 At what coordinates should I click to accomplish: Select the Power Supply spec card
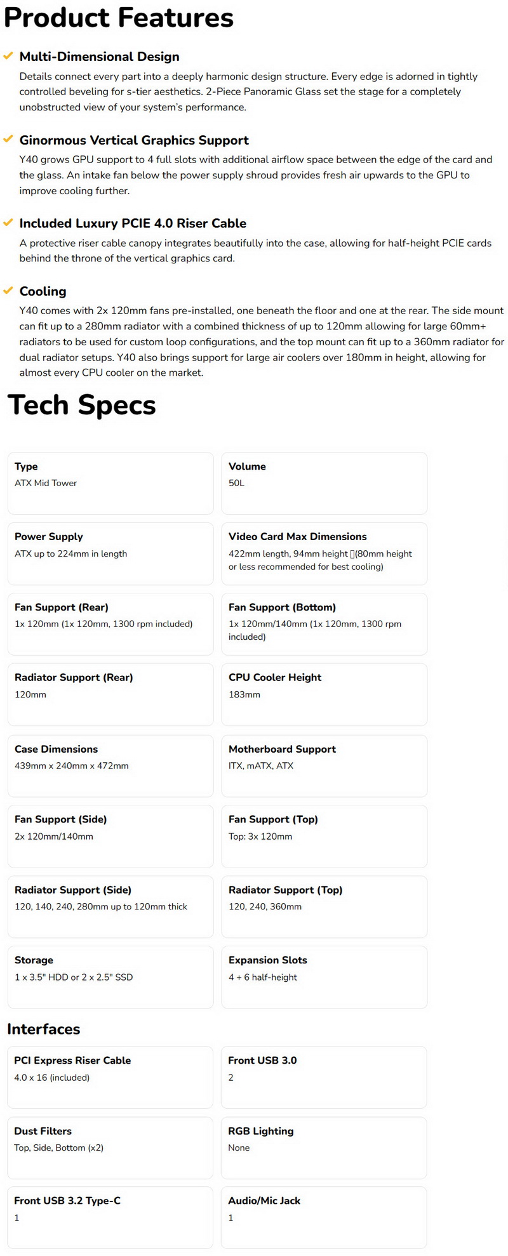110,553
